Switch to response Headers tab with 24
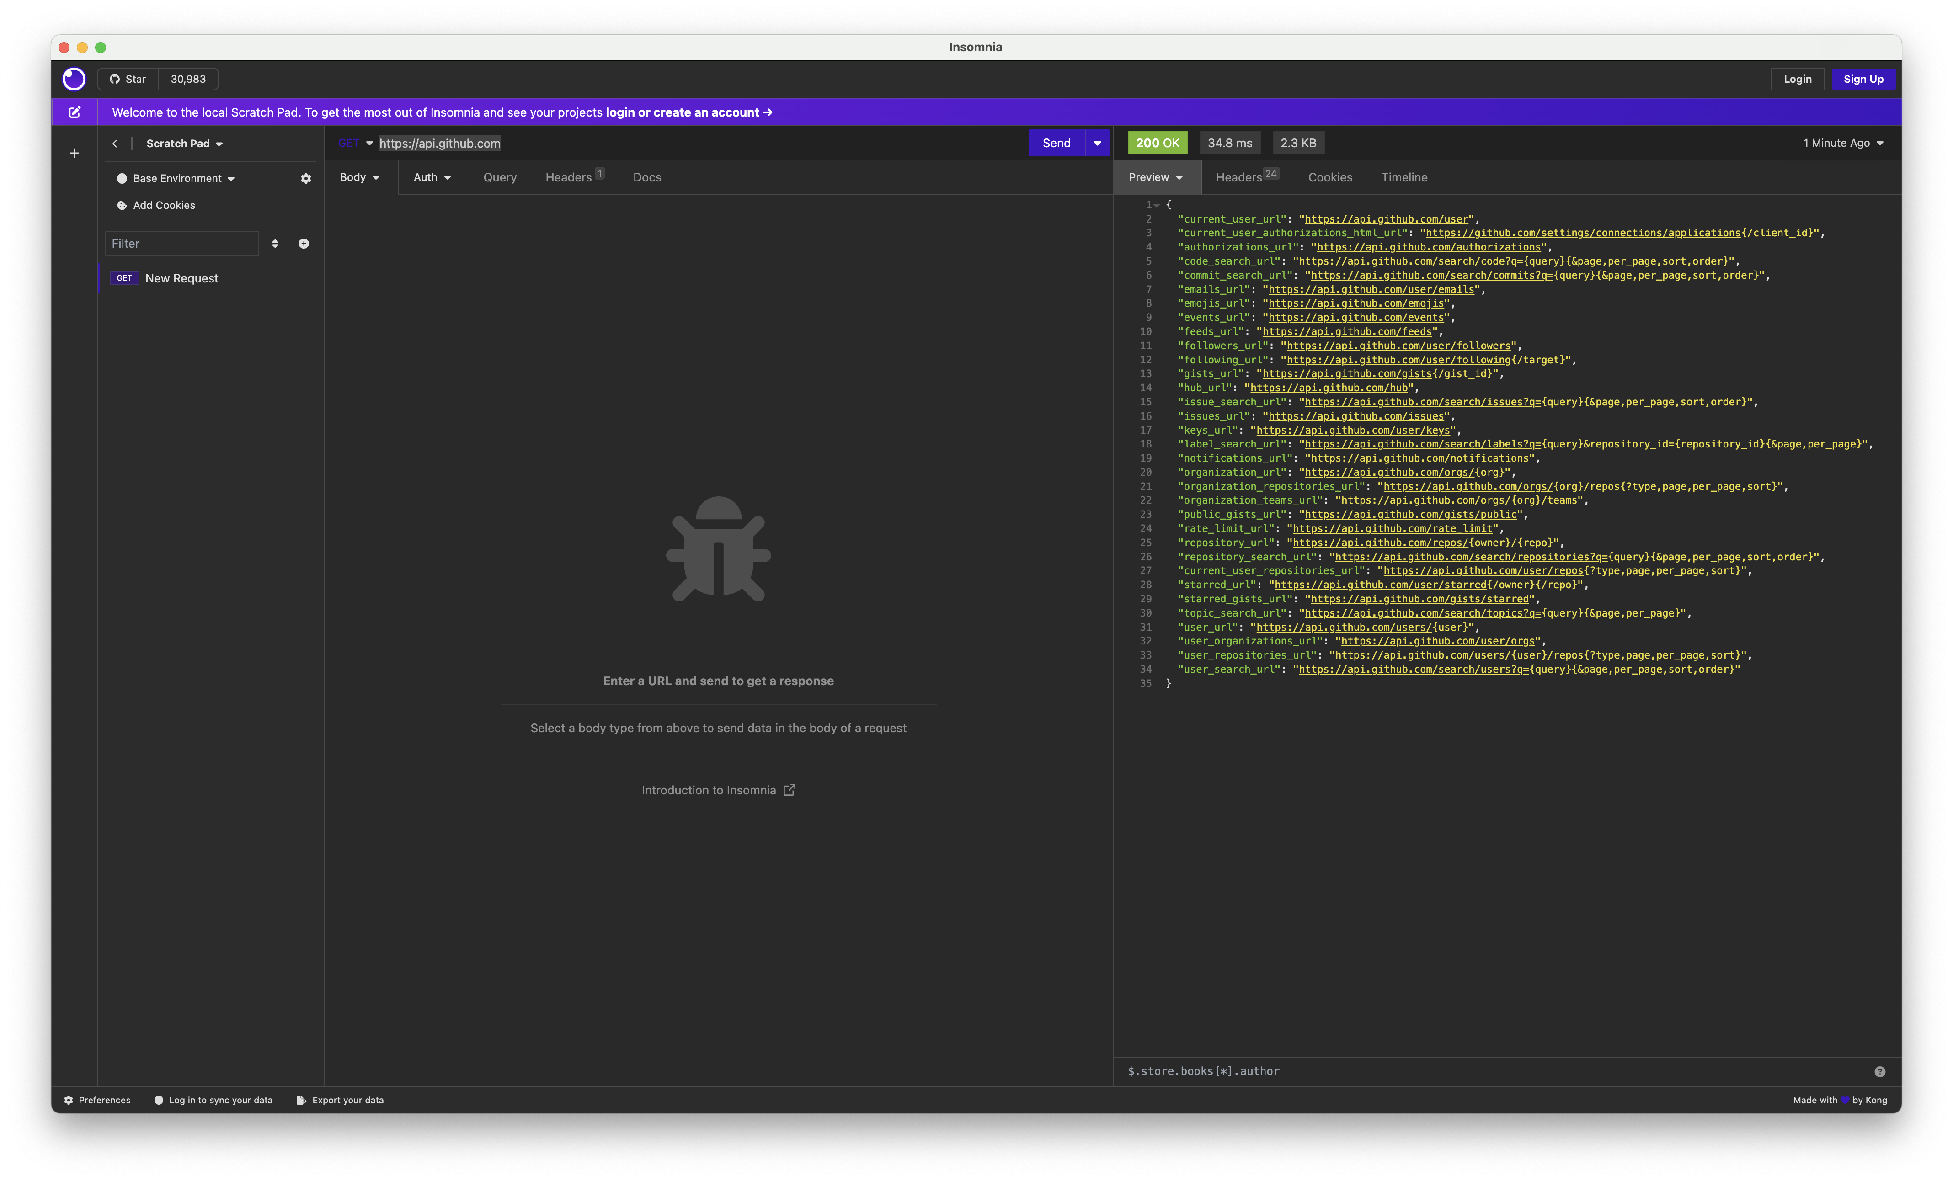Screen dimensions: 1953x1181 (x=1248, y=177)
